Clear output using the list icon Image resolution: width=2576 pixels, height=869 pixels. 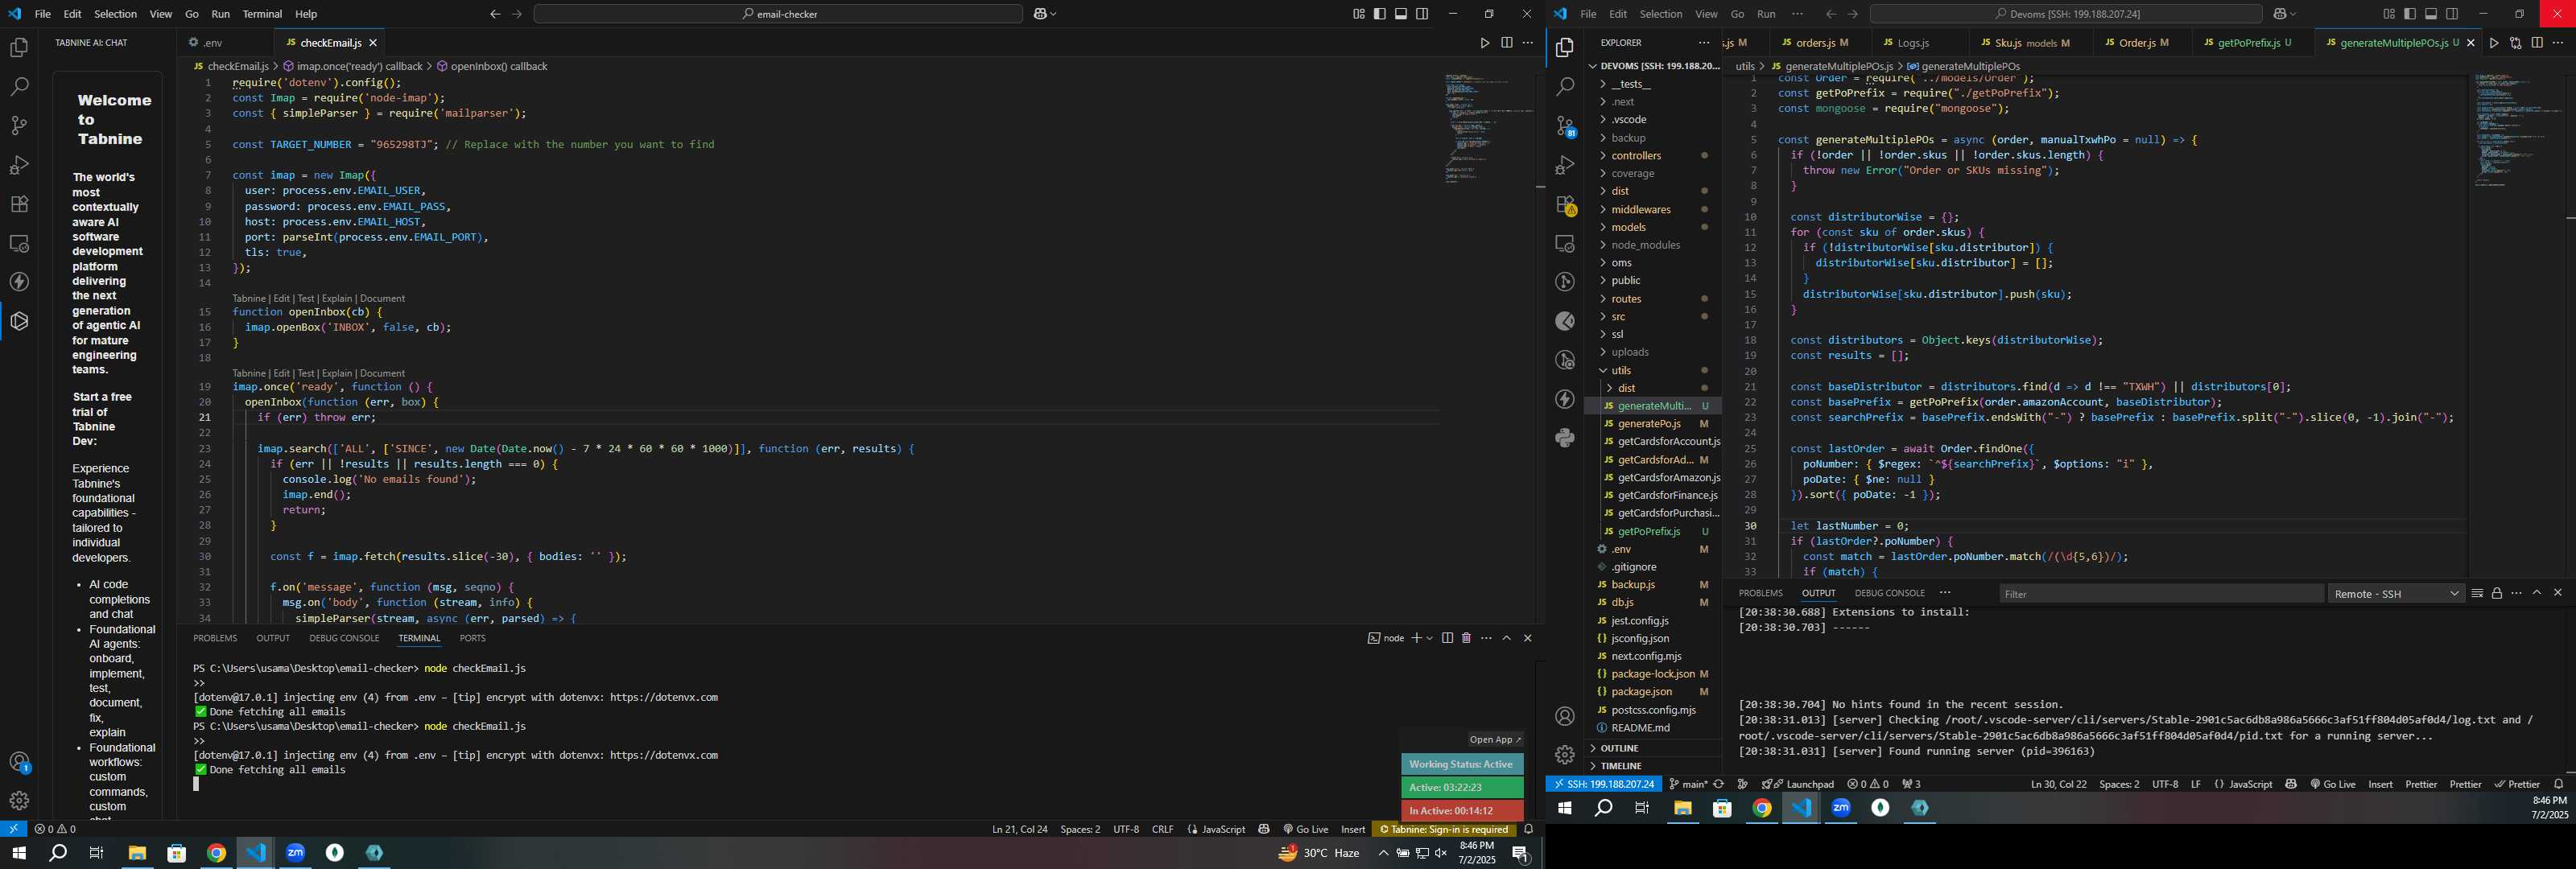click(x=2477, y=593)
